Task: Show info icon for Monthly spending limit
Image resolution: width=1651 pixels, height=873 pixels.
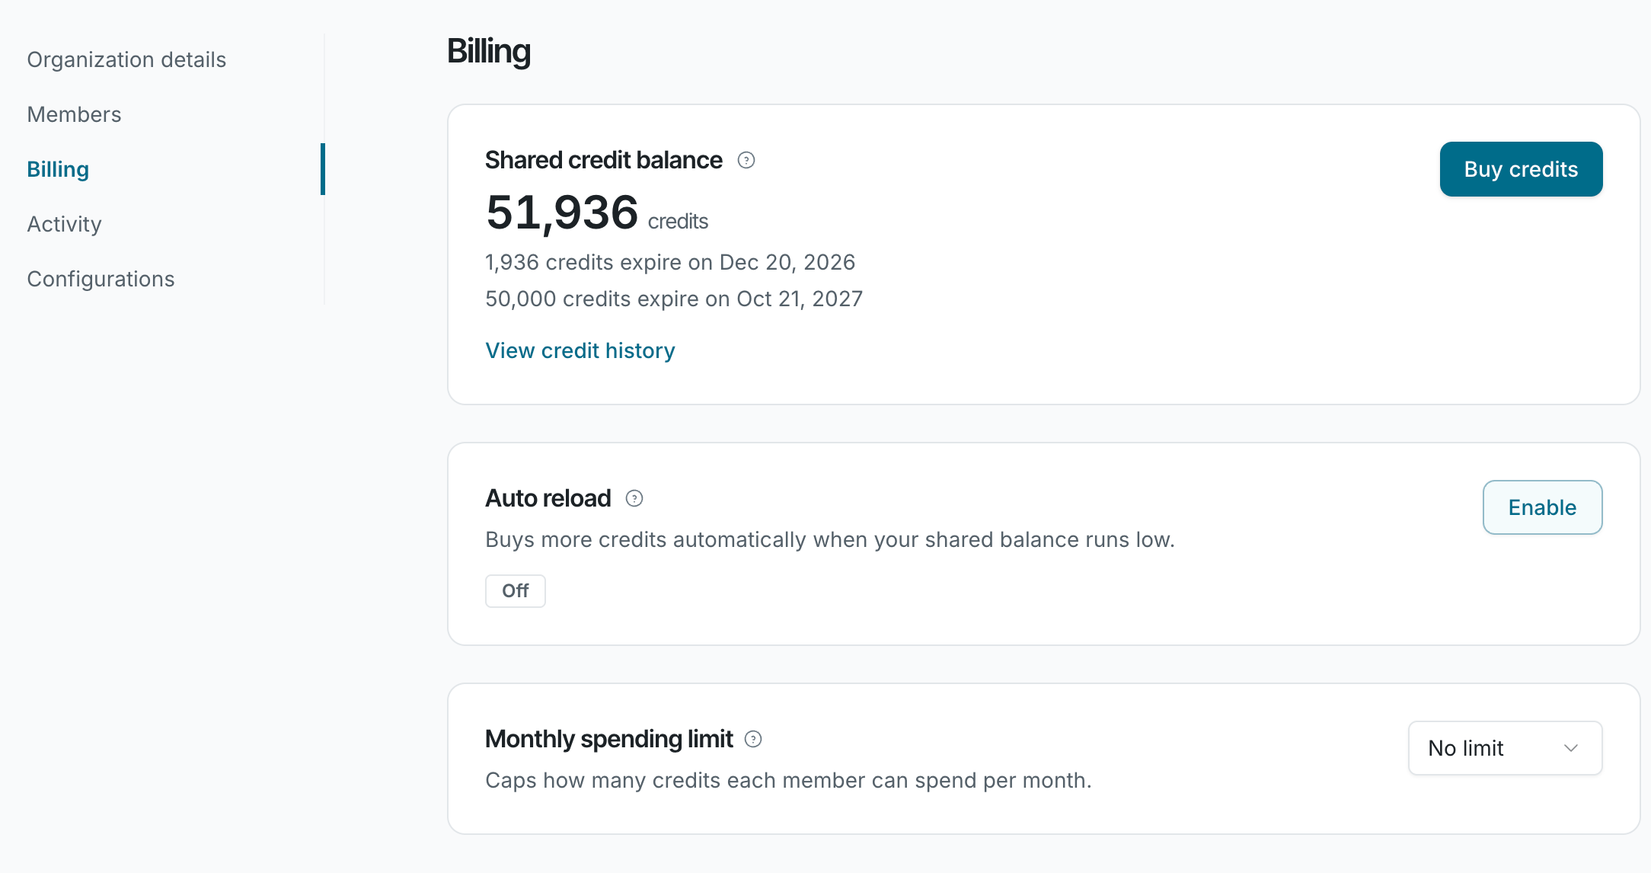Action: pyautogui.click(x=753, y=739)
